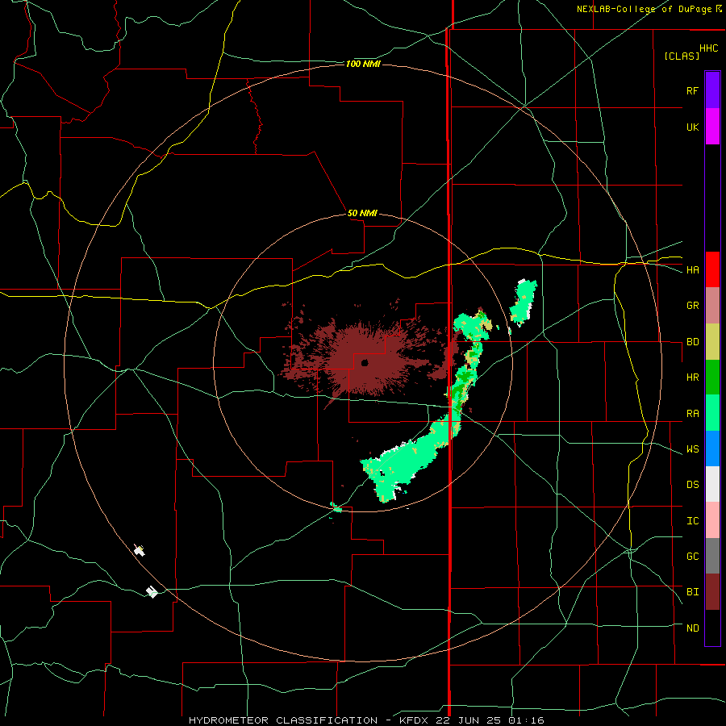This screenshot has width=726, height=726.
Task: Click the RA legend label
Action: coord(692,414)
